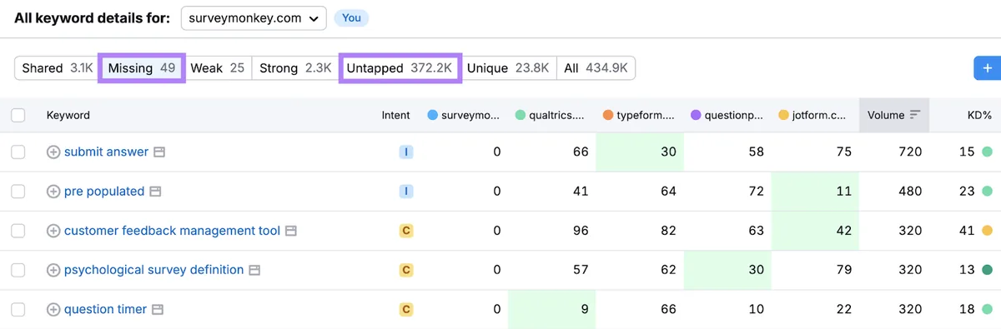This screenshot has height=329, width=1001.
Task: Click plus icon beside 'question timer'
Action: [x=53, y=310]
